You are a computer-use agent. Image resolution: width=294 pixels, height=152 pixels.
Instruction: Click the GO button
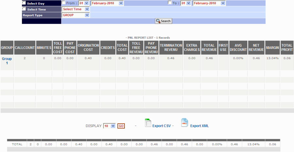(x=121, y=126)
